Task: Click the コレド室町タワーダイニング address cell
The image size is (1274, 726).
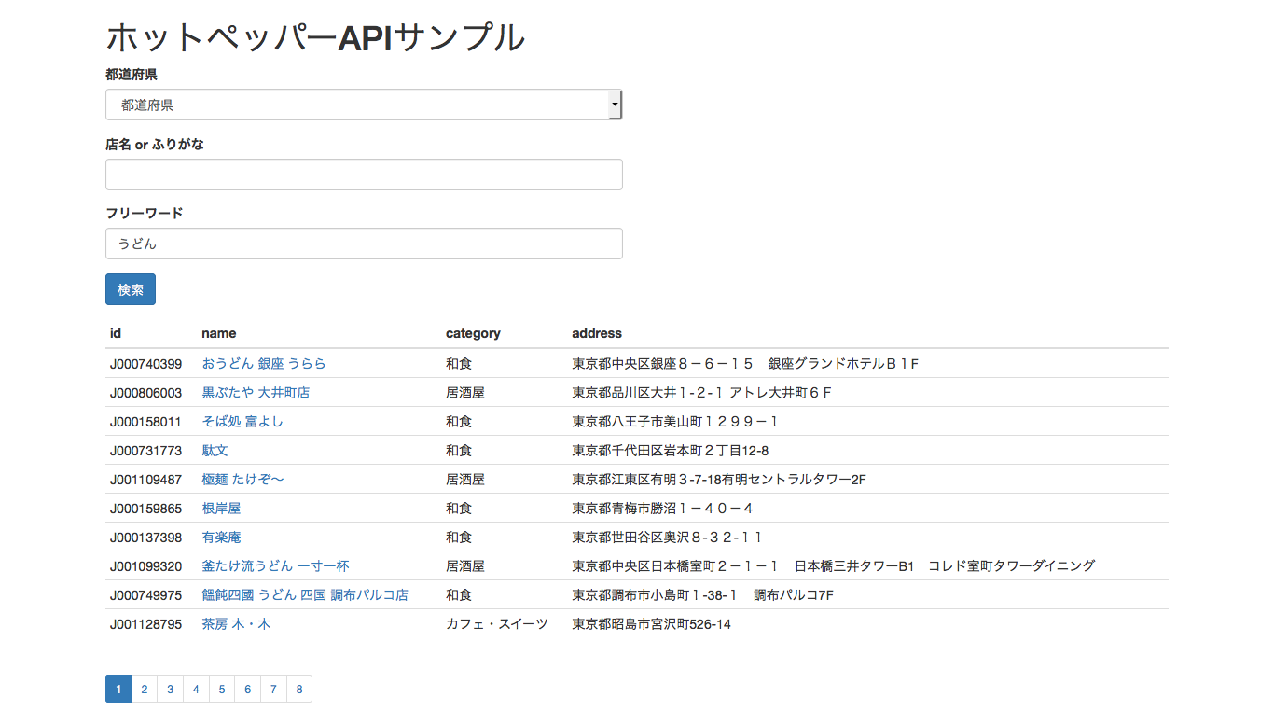Action: 834,565
